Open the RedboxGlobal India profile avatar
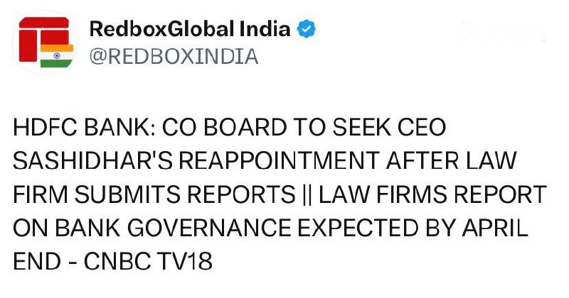The width and height of the screenshot is (569, 298). 43,43
